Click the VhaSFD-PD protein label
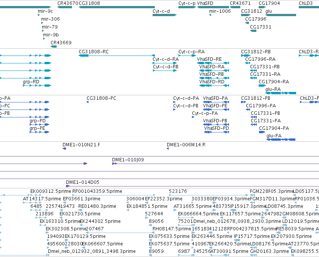Image resolution: width=319 pixels, height=257 pixels. [216, 128]
